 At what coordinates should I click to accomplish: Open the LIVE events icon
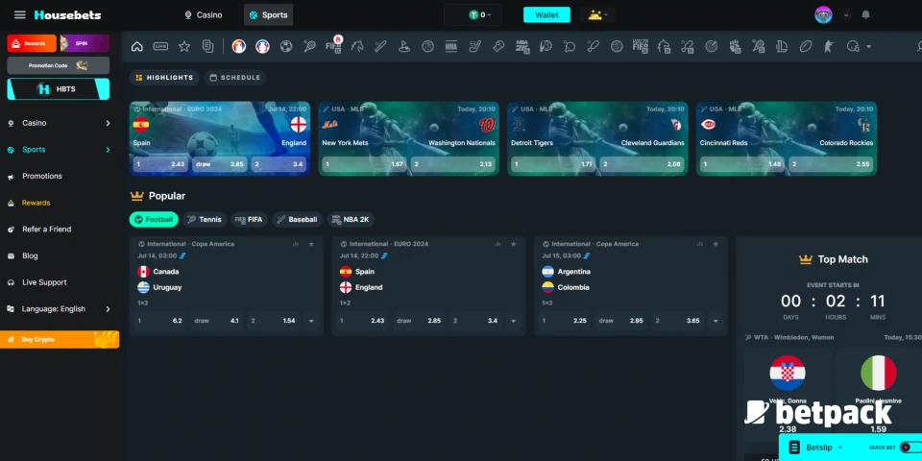160,46
